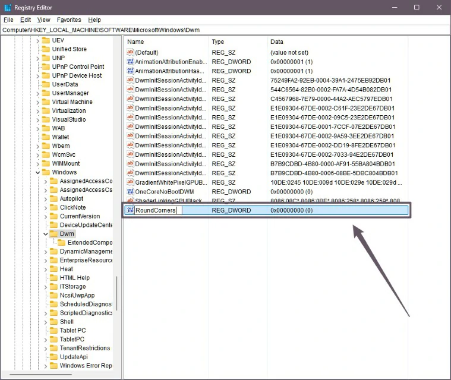
Task: Collapse the Windows key in tree
Action: point(38,172)
